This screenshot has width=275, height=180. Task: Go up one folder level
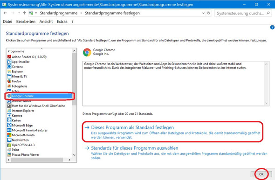point(25,13)
